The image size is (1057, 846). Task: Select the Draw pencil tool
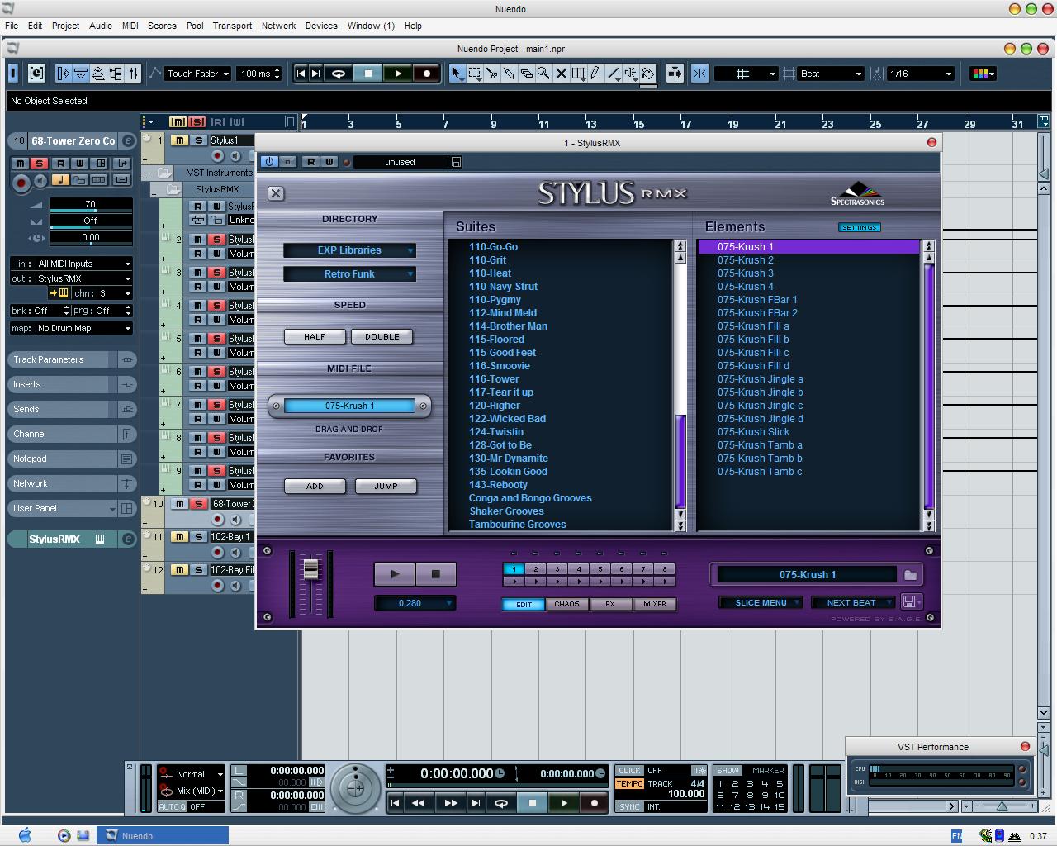[595, 74]
